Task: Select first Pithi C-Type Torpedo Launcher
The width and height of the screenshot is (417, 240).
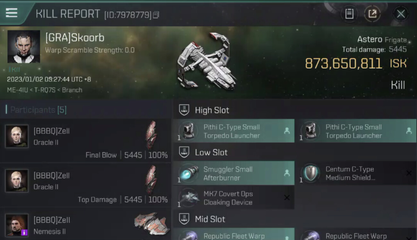Action: click(x=234, y=131)
